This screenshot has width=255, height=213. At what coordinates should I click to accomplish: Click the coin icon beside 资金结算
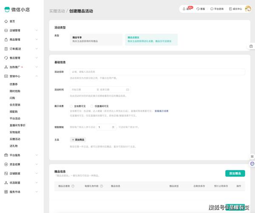6,164
